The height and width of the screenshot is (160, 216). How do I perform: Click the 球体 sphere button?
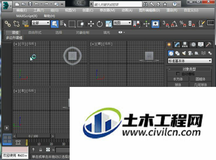(x=178, y=84)
